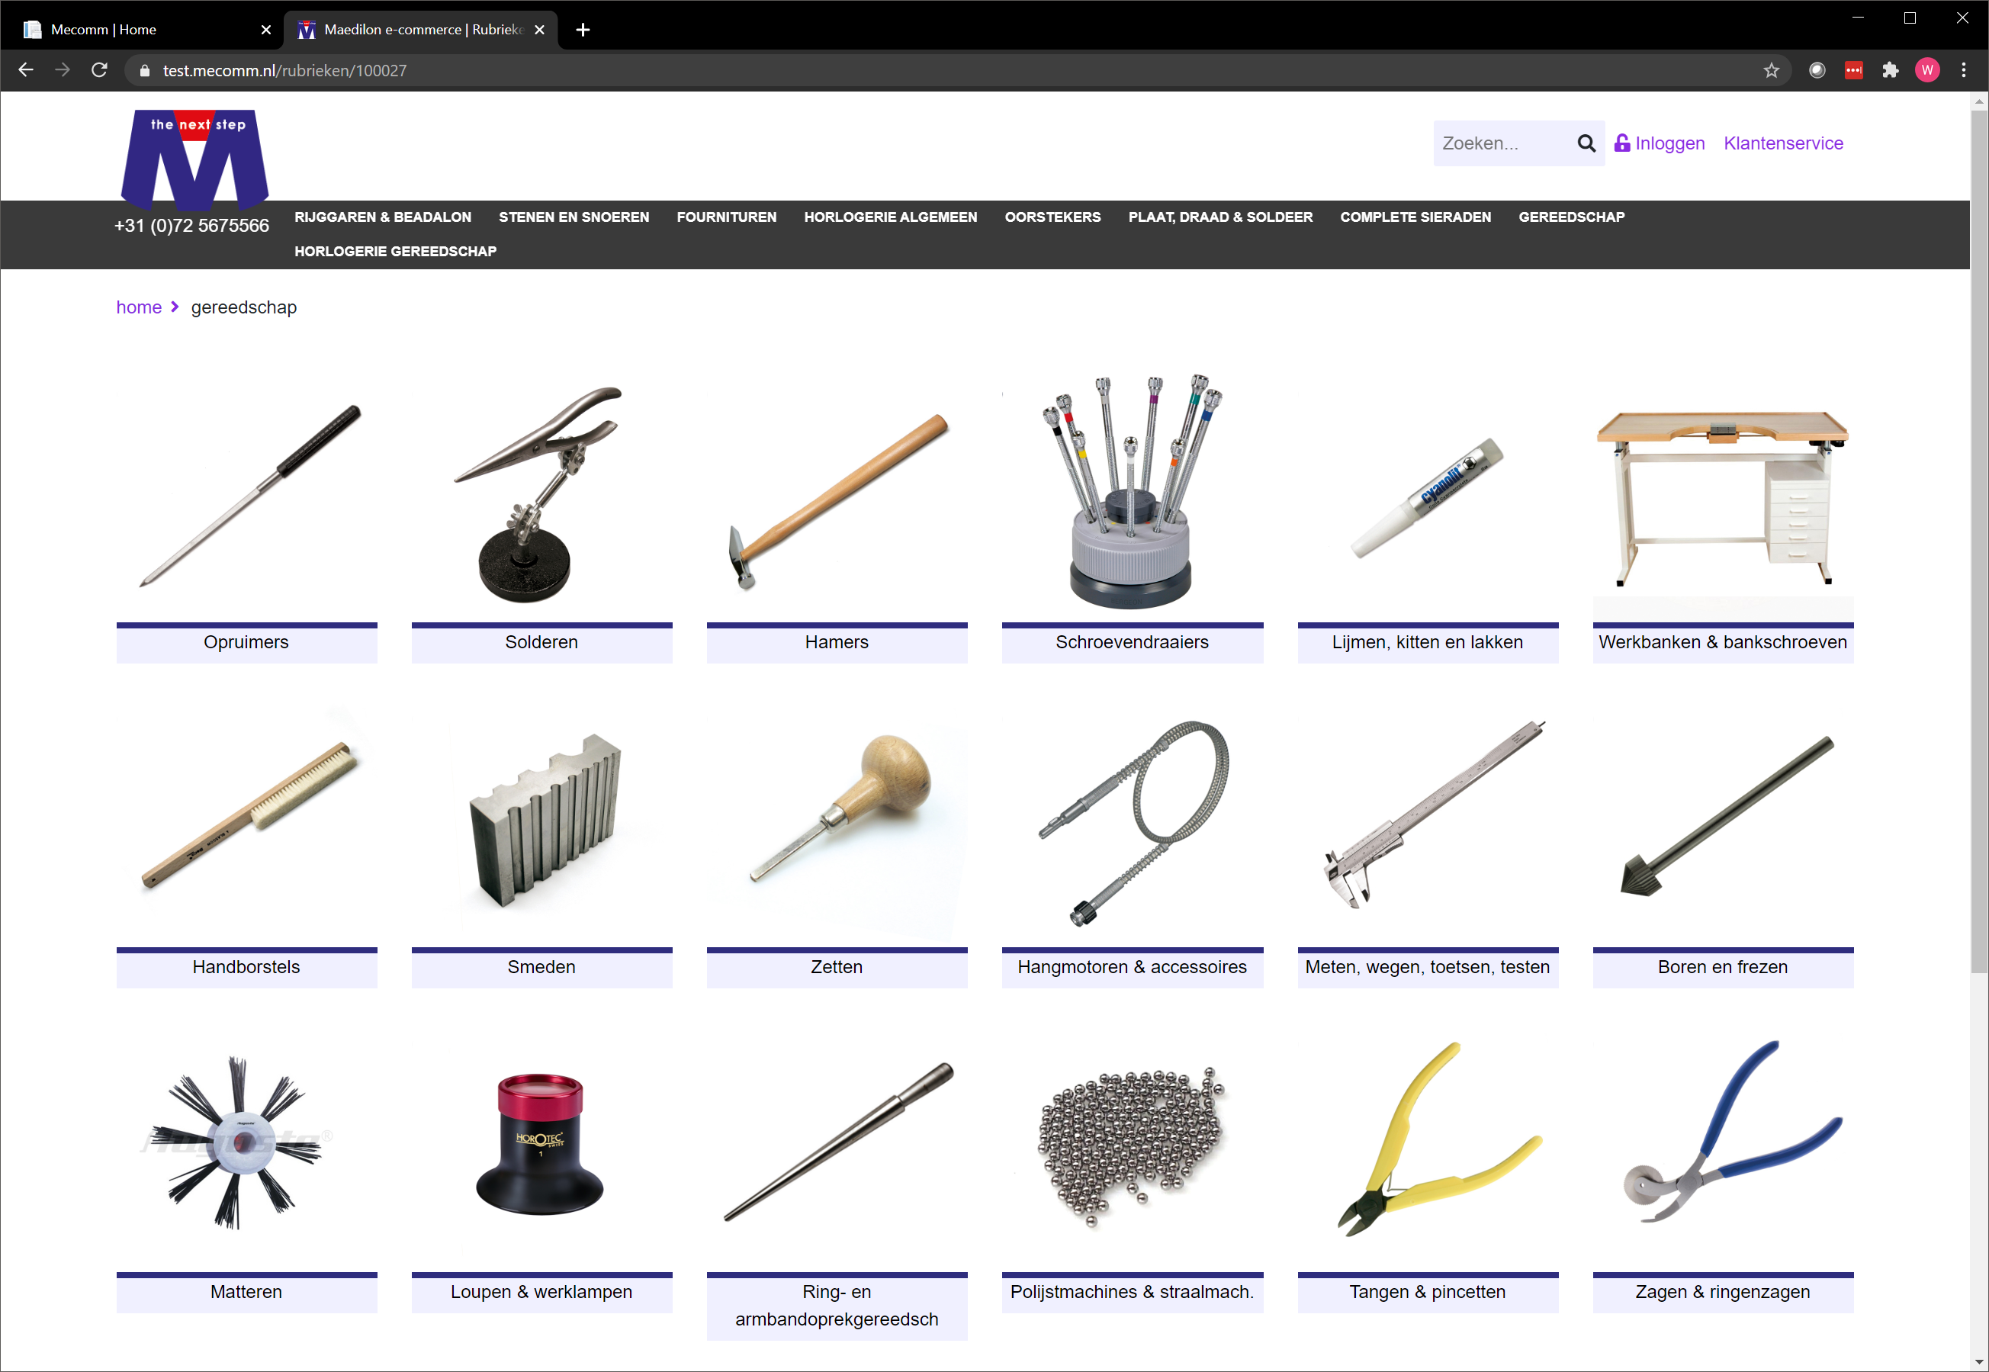1989x1372 pixels.
Task: Open the FOURNITUREN menu item
Action: click(x=725, y=217)
